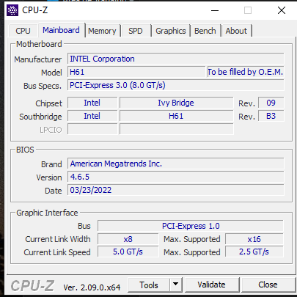Click the CPU-Z app icon in title bar
Image resolution: width=297 pixels, height=297 pixels.
[12, 10]
